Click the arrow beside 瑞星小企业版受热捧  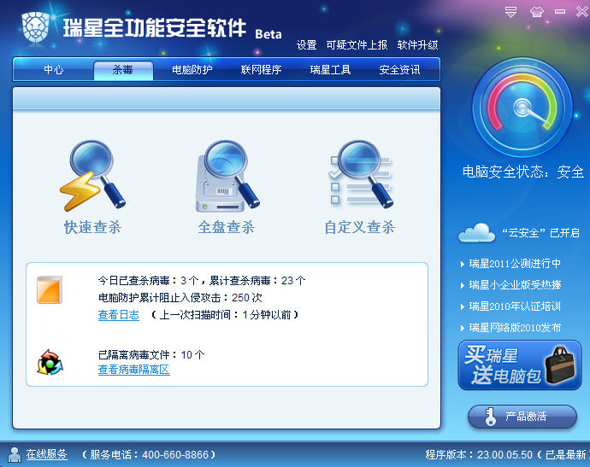[463, 285]
